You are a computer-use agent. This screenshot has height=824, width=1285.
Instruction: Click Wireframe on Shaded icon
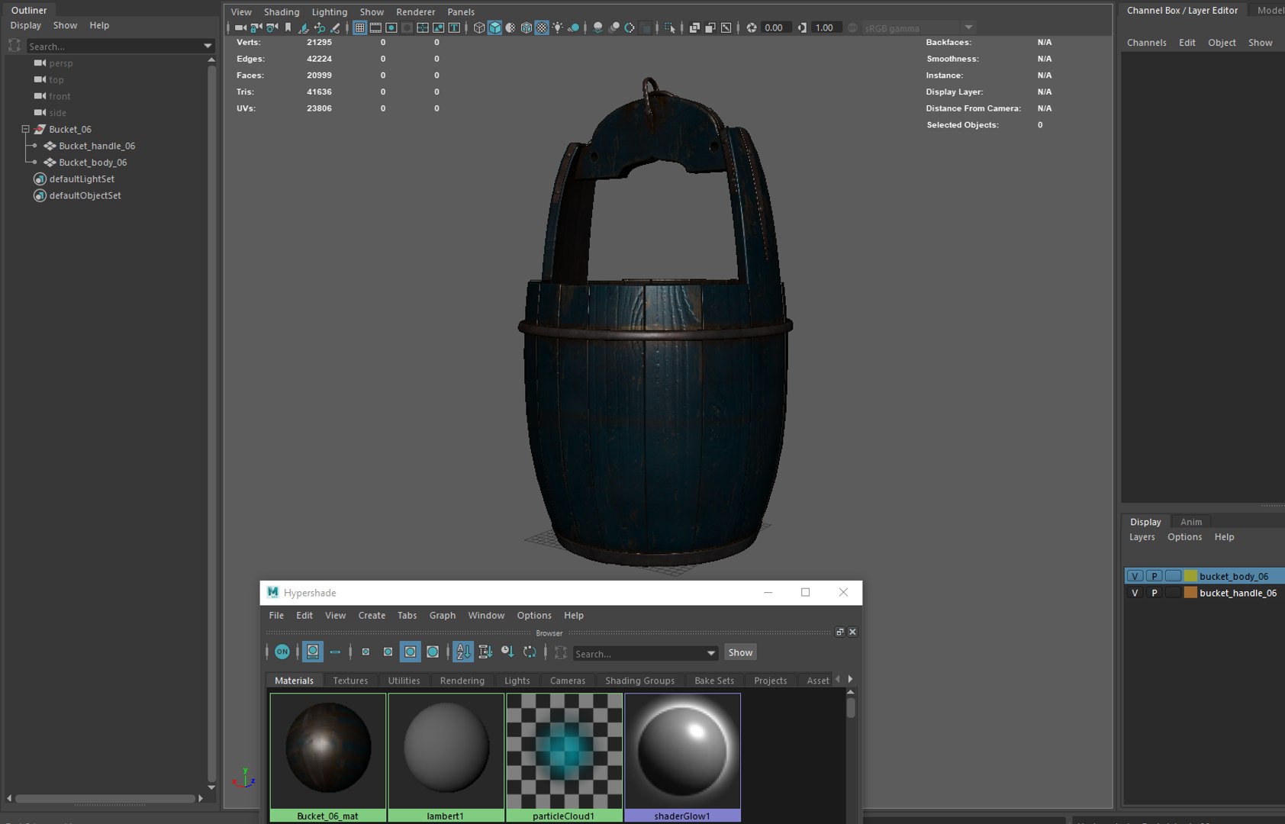pos(527,27)
